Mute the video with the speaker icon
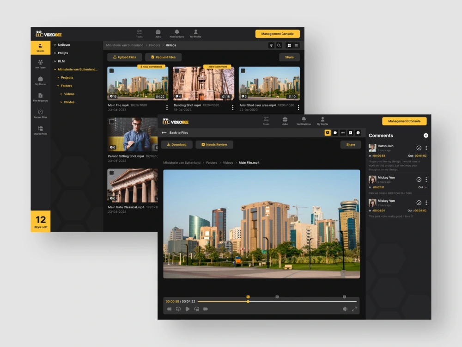 [345, 309]
